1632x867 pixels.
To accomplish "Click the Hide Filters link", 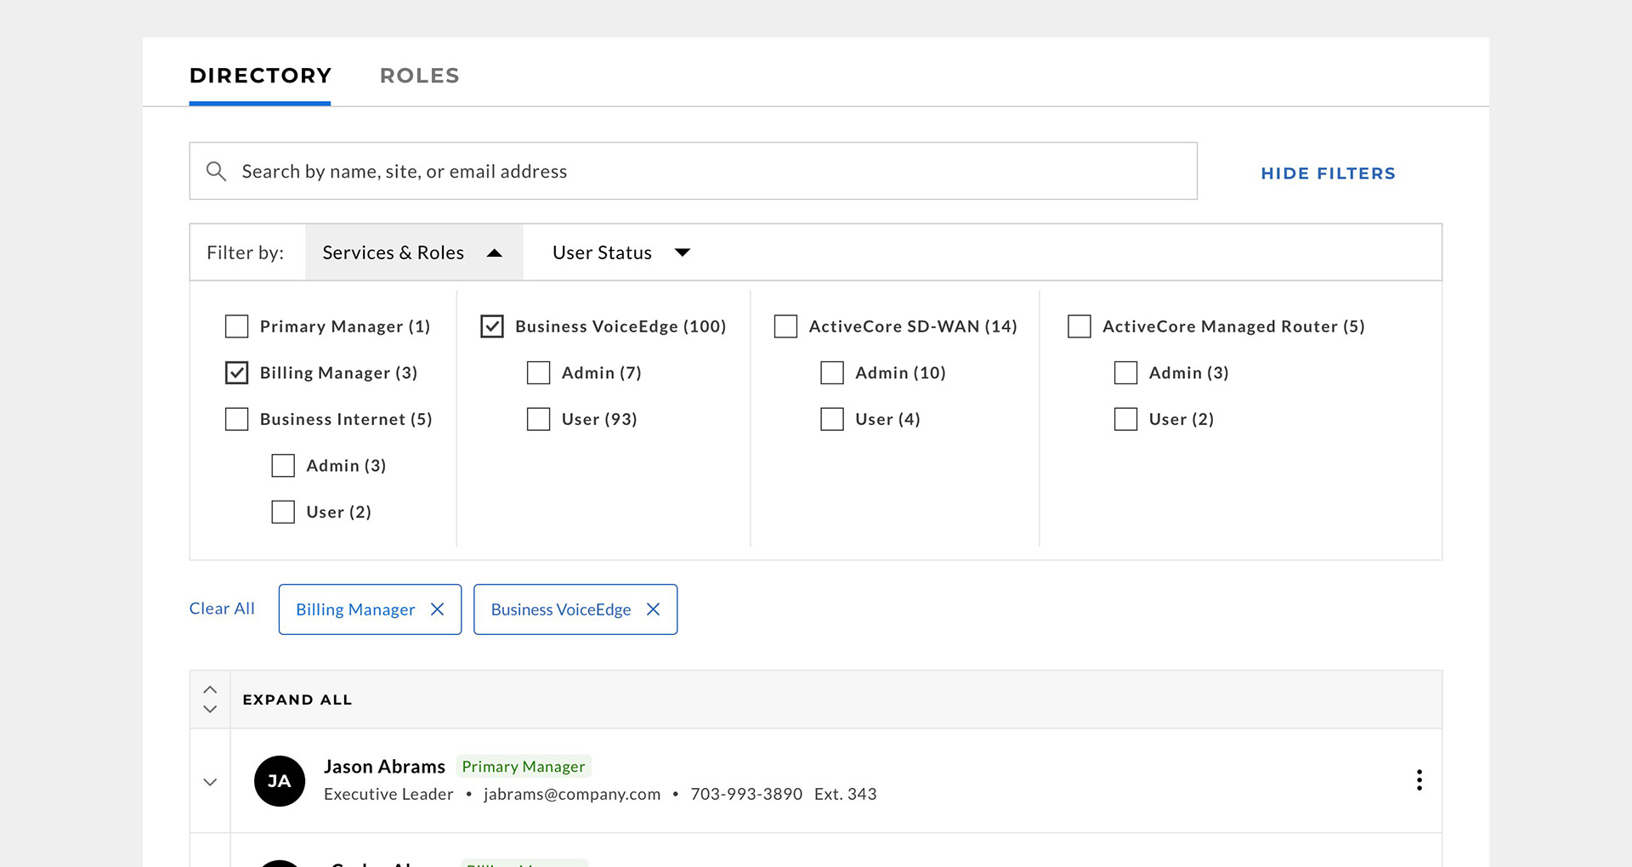I will point(1328,173).
